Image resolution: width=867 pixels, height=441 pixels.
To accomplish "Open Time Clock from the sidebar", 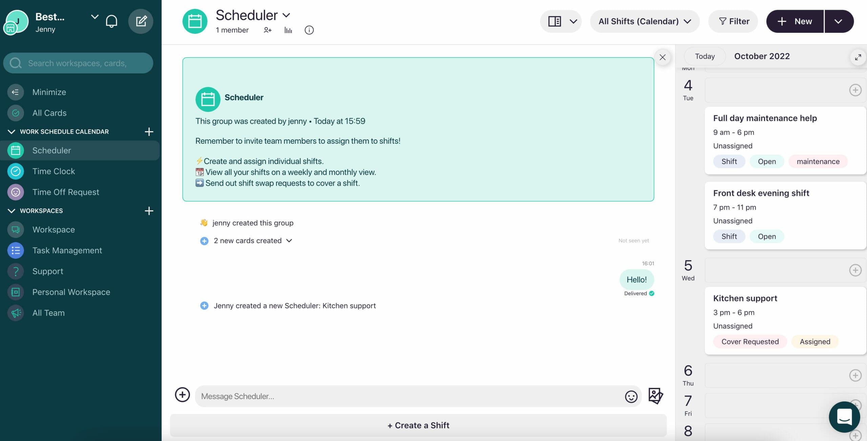I will [x=54, y=171].
